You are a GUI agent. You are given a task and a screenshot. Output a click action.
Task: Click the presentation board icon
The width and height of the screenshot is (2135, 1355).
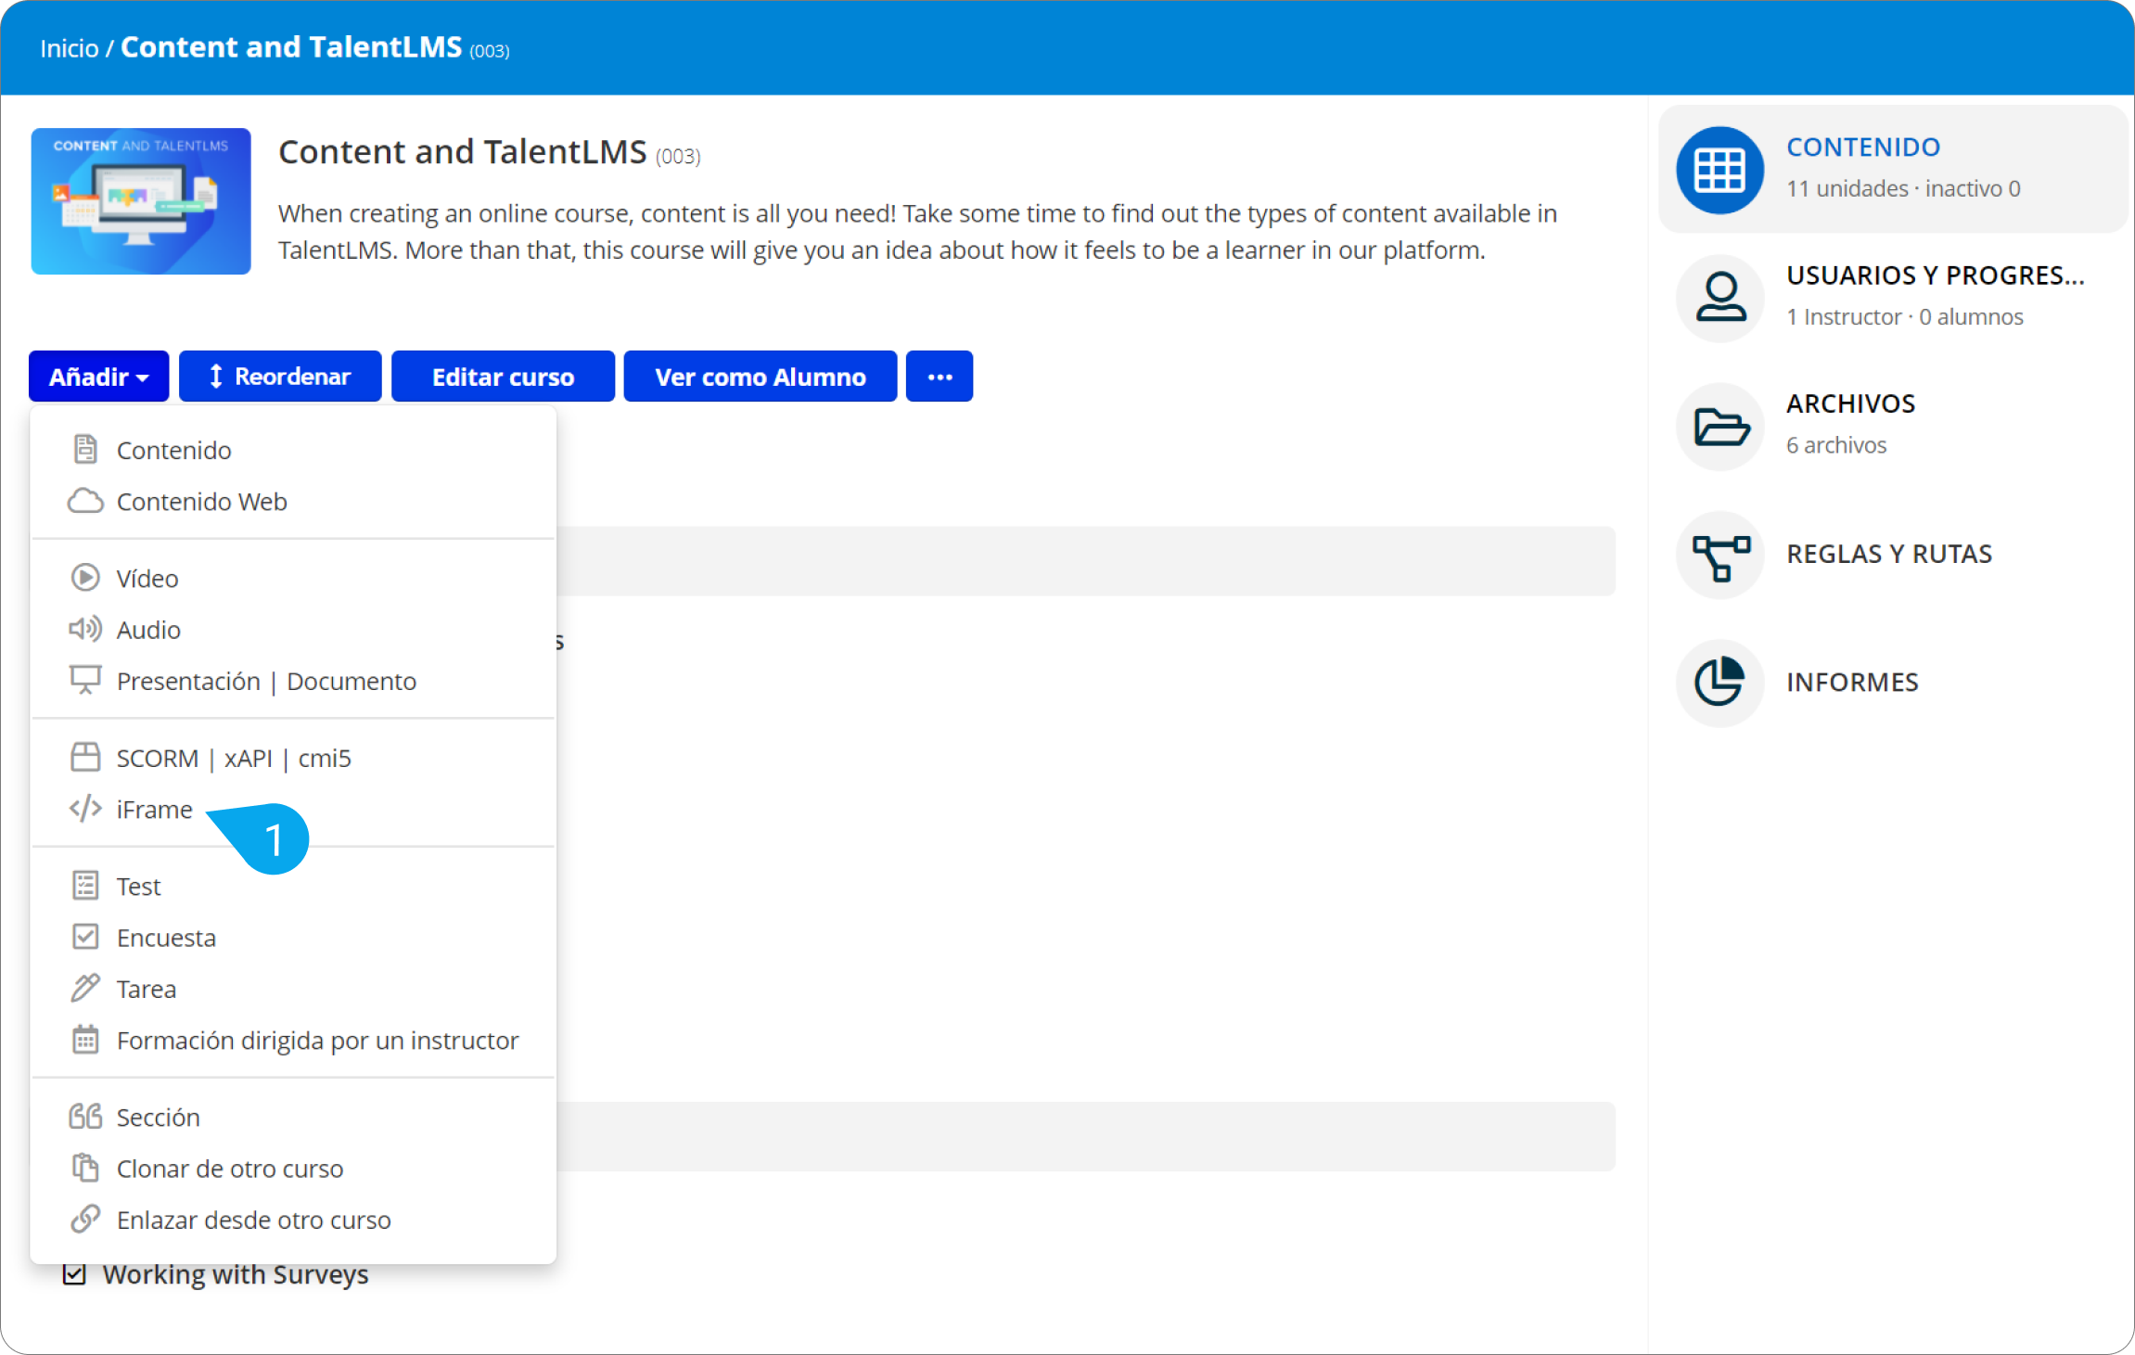pos(85,681)
